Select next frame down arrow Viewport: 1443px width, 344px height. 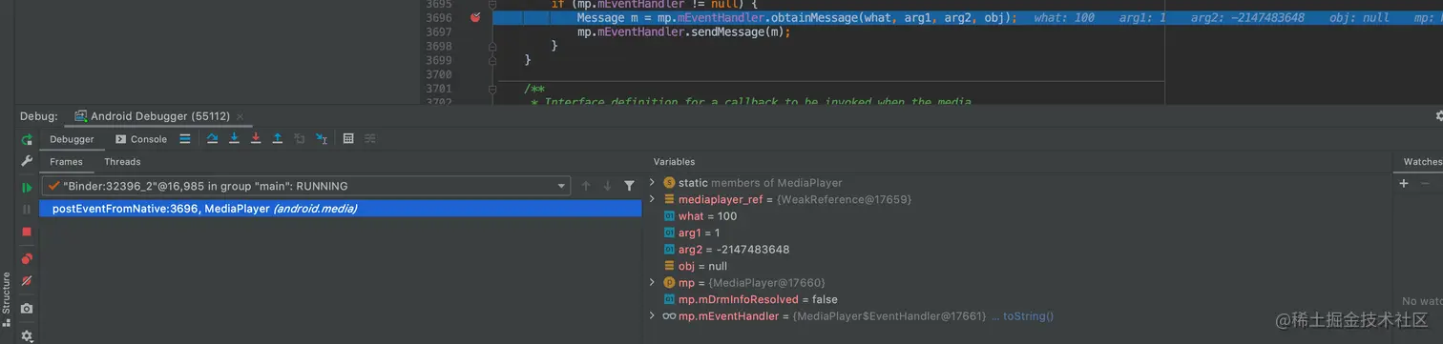coord(607,187)
